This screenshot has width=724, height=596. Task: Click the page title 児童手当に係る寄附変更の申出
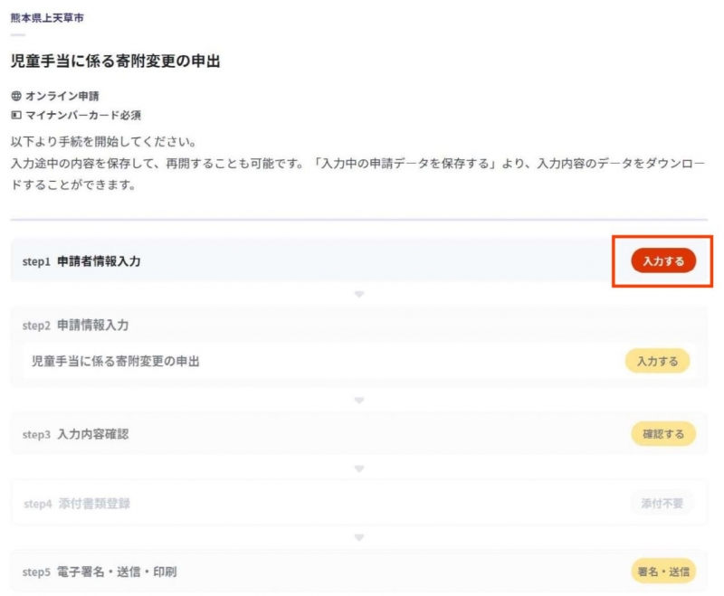coord(116,61)
